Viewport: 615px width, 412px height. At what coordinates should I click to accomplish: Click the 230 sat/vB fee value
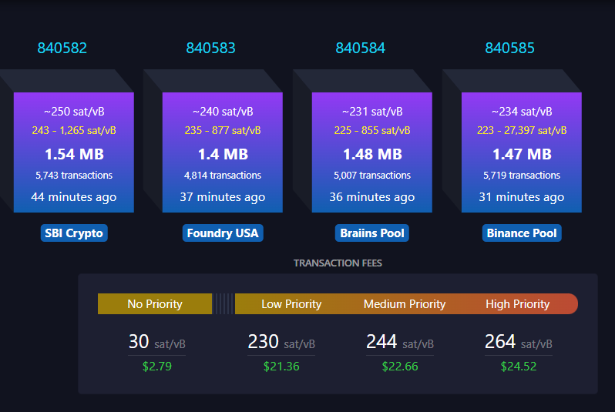[281, 342]
